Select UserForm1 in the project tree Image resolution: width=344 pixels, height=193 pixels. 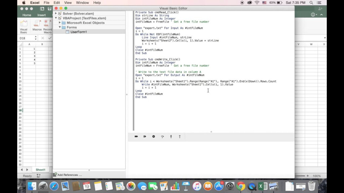point(79,32)
